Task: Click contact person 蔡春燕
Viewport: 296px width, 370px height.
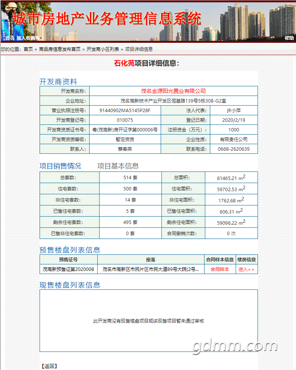Action: 125,149
